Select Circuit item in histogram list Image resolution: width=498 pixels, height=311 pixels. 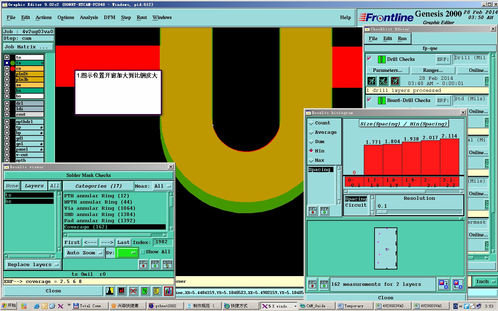356,205
